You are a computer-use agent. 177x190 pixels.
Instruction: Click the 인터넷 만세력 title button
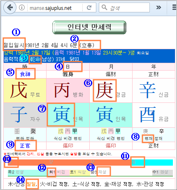(x=89, y=27)
